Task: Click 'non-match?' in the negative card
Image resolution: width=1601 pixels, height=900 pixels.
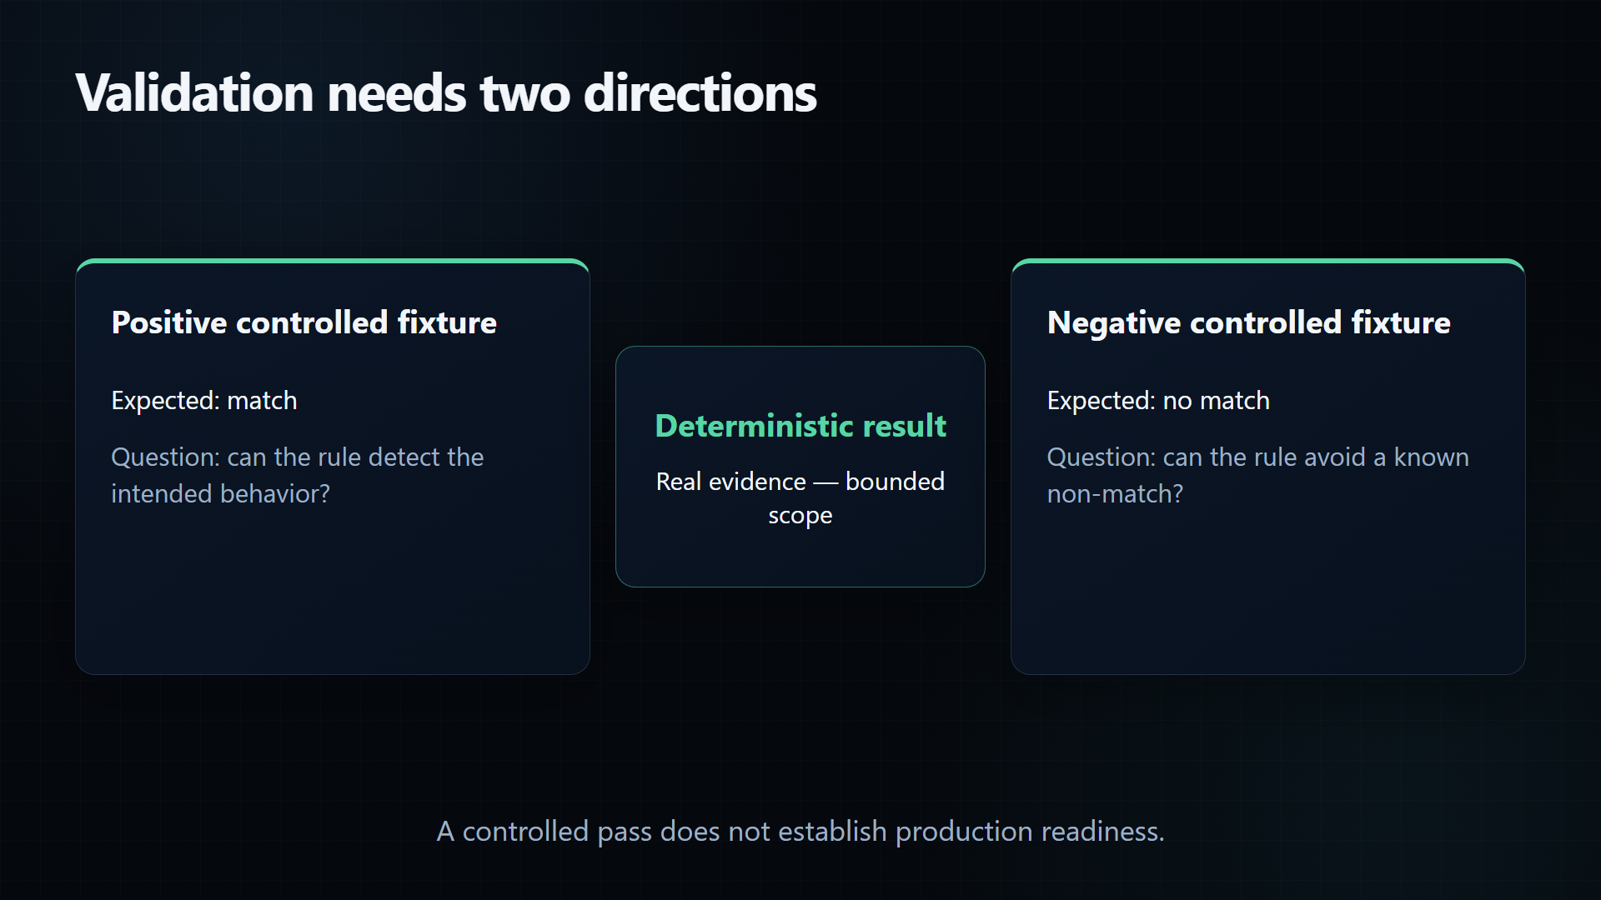Action: click(1115, 494)
